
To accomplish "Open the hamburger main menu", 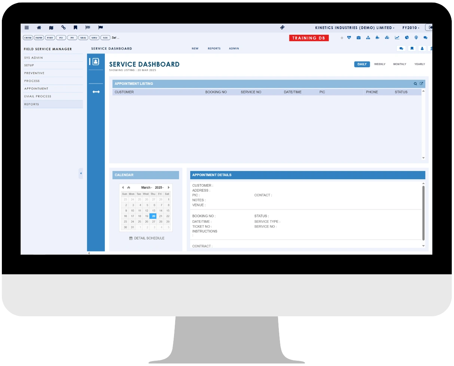I will (x=27, y=28).
